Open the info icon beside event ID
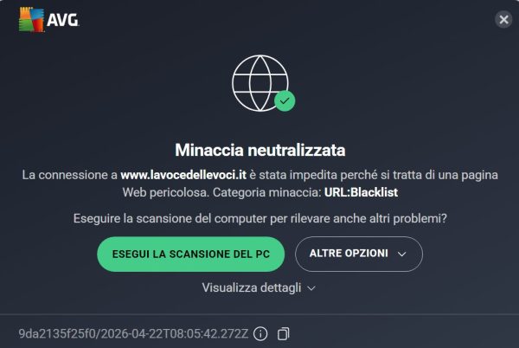The height and width of the screenshot is (348, 519). [260, 334]
